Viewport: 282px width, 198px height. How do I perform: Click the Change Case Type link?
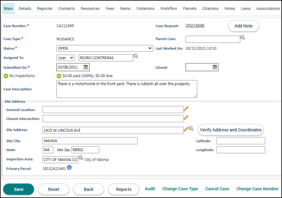180,189
